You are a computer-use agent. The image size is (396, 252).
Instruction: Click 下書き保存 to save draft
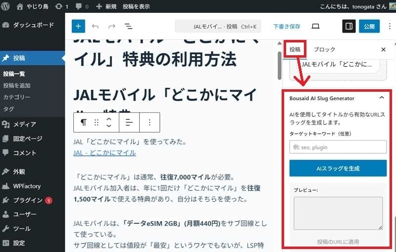tap(287, 27)
